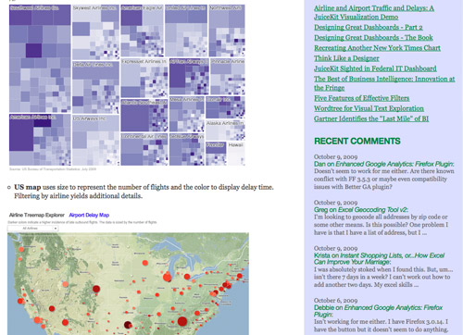Open the Wordtree for Visual Text Exploration link

[369, 108]
